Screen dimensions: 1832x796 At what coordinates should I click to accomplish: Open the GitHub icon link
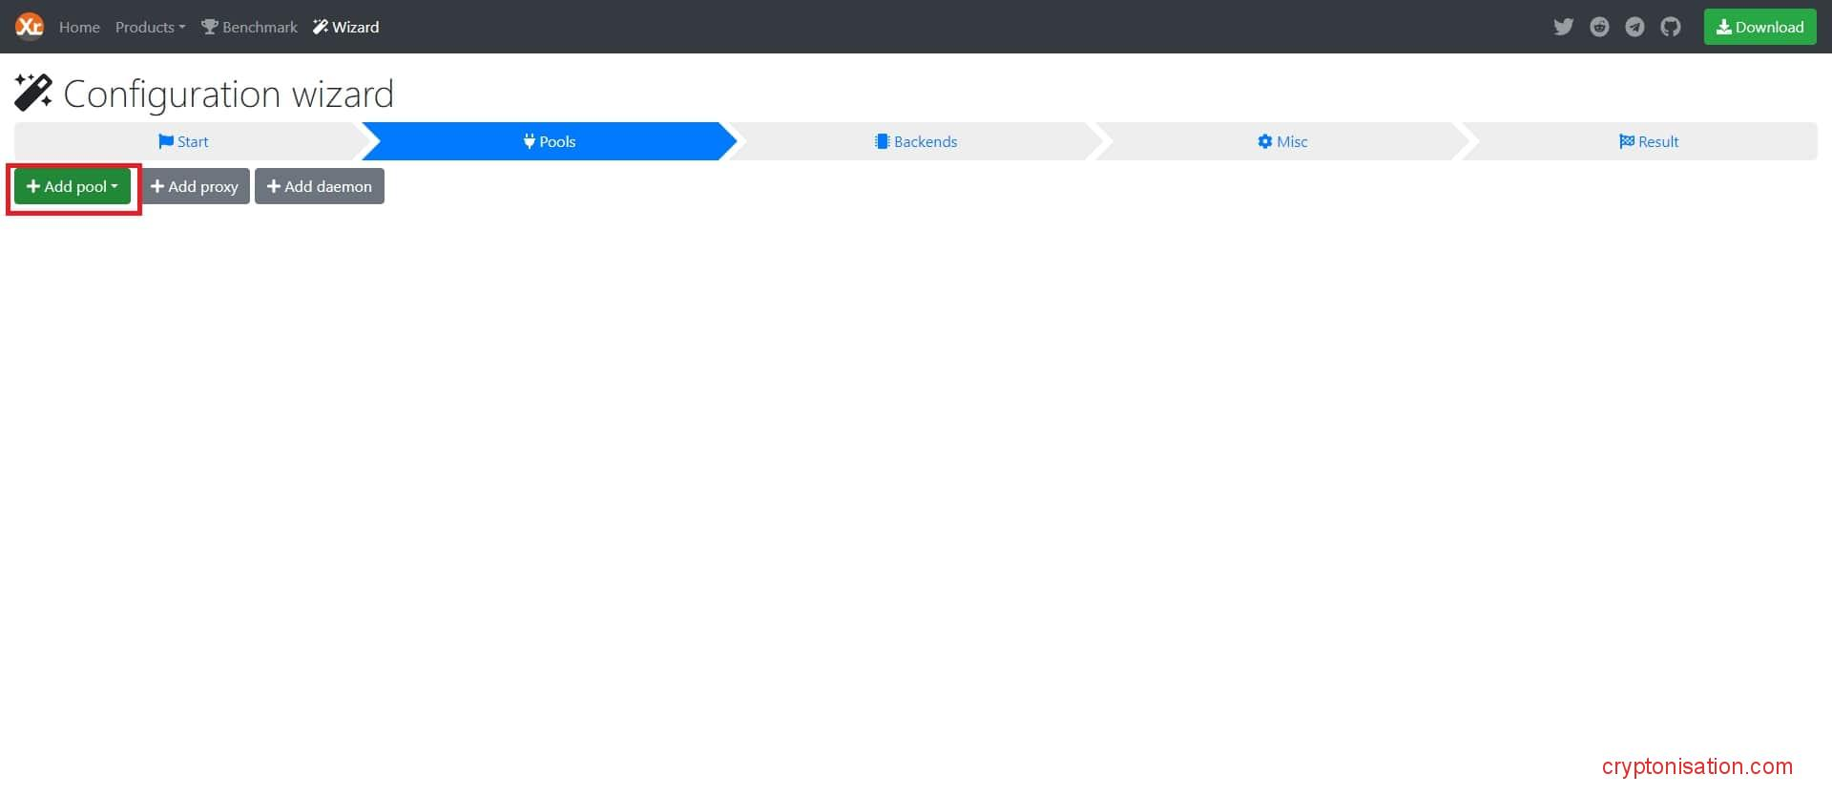1670,27
